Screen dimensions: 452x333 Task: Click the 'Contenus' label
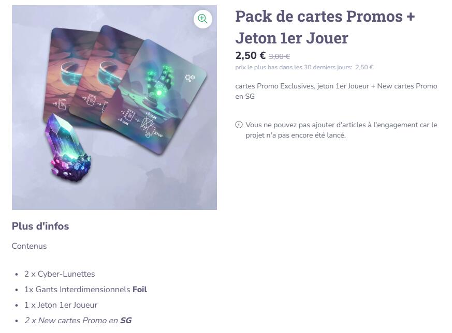29,246
